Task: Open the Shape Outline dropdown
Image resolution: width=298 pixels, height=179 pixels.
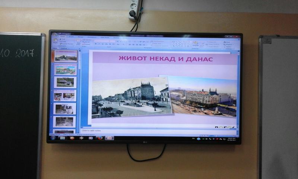Action: [x=213, y=44]
